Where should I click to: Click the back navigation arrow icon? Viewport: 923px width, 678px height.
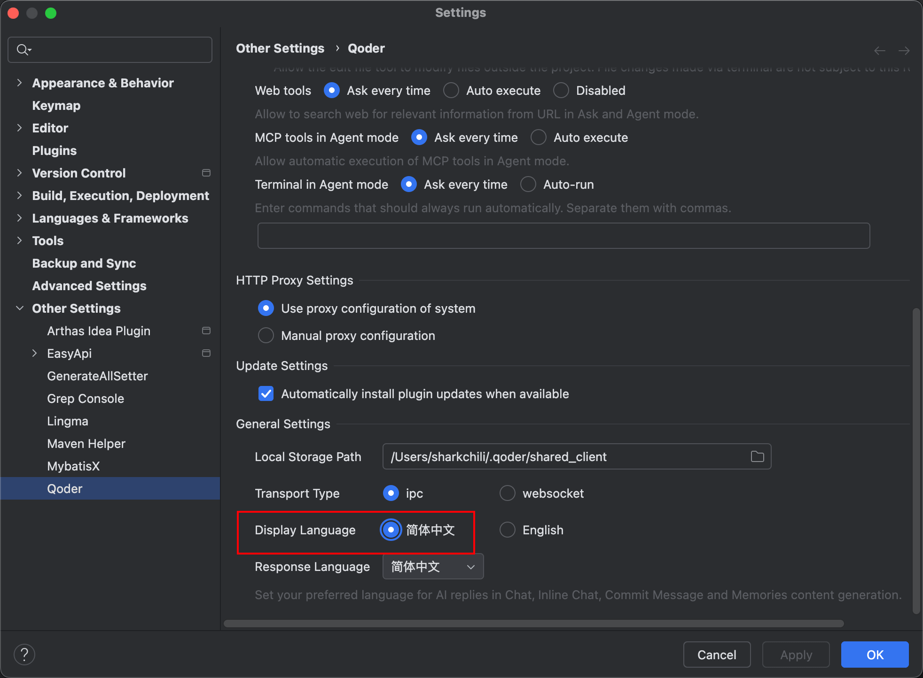879,50
